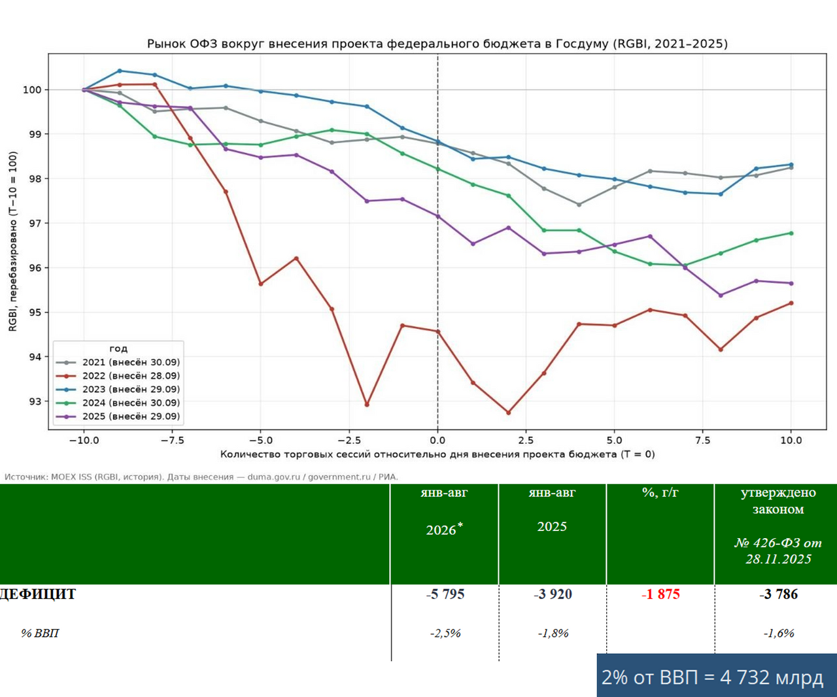Image resolution: width=837 pixels, height=697 pixels.
Task: Click the 2025 purple legend line marker
Action: (66, 416)
